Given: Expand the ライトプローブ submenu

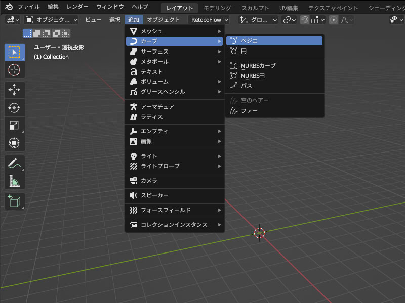Looking at the screenshot, I should click(174, 166).
